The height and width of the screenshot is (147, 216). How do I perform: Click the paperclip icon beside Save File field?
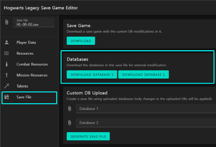tap(7, 22)
